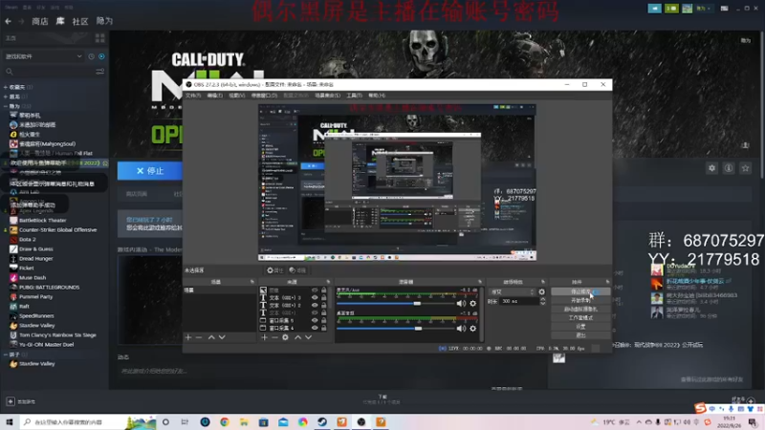Open the settings button in OBS controls
The width and height of the screenshot is (765, 430).
point(580,327)
